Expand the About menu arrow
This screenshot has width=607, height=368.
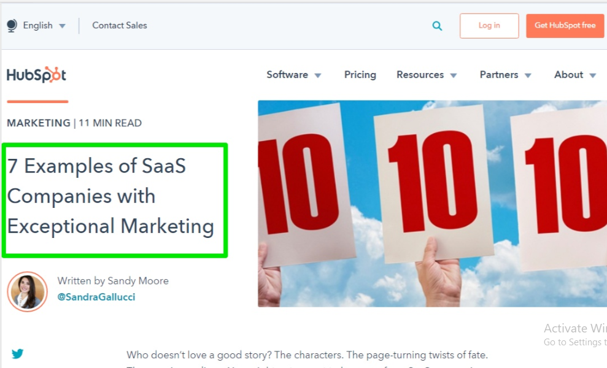tap(593, 75)
